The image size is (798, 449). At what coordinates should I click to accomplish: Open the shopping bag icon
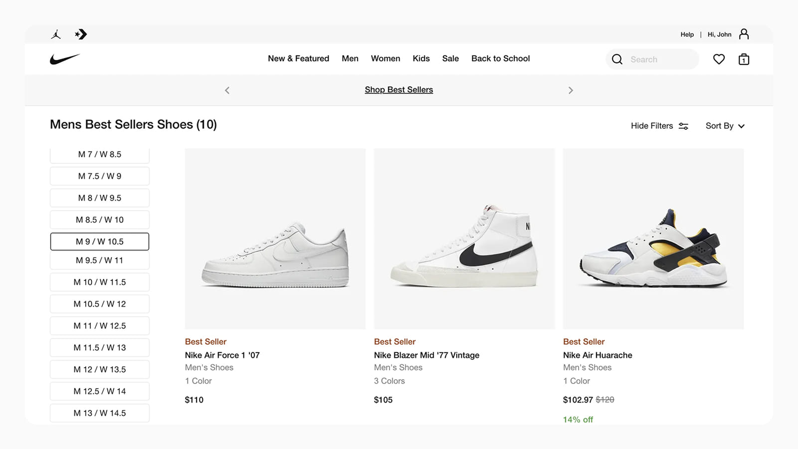pos(744,59)
